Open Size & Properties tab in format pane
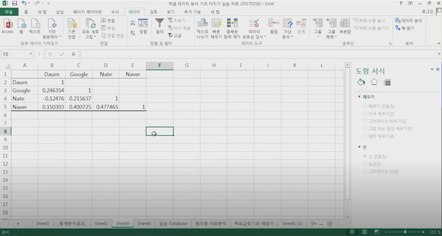The height and width of the screenshot is (236, 442). [387, 82]
